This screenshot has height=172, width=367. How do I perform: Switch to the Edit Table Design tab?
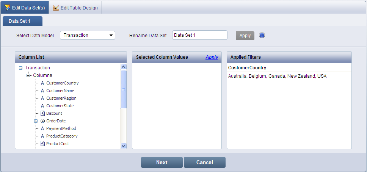[x=75, y=8]
